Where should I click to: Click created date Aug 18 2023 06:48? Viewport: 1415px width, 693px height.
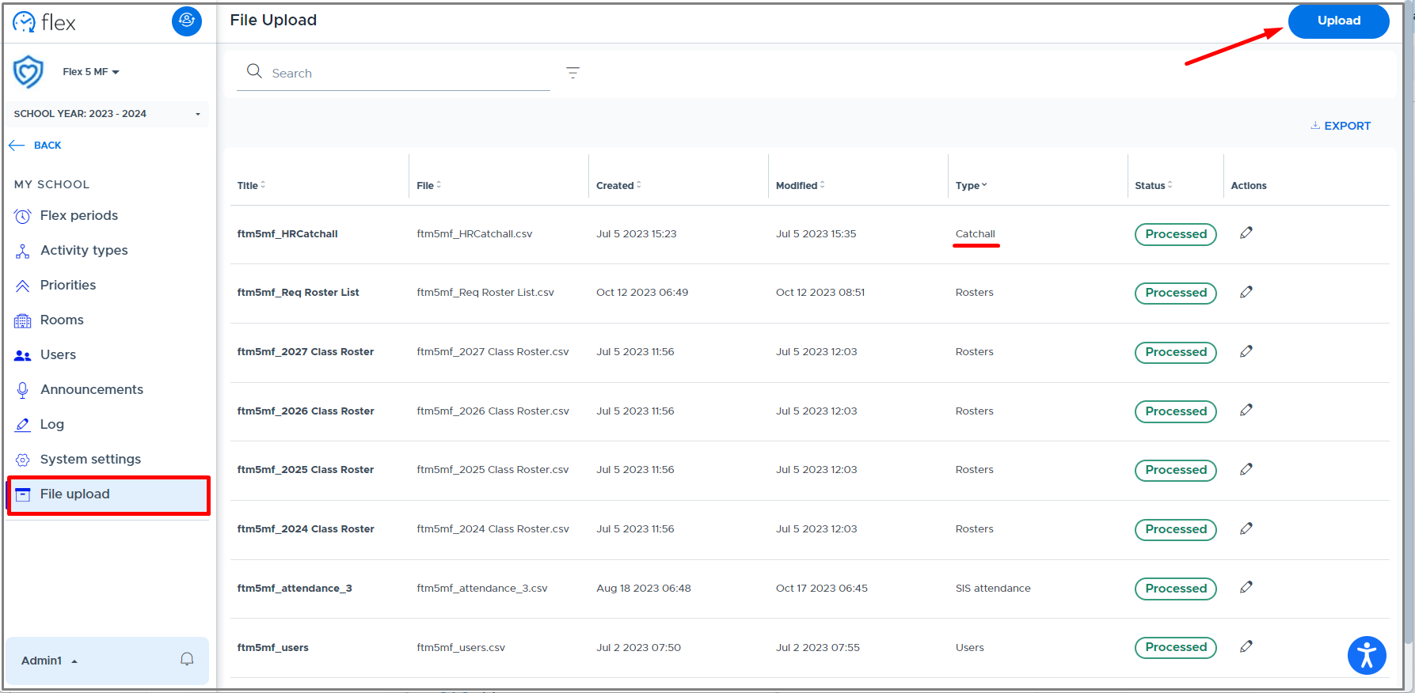pos(643,588)
